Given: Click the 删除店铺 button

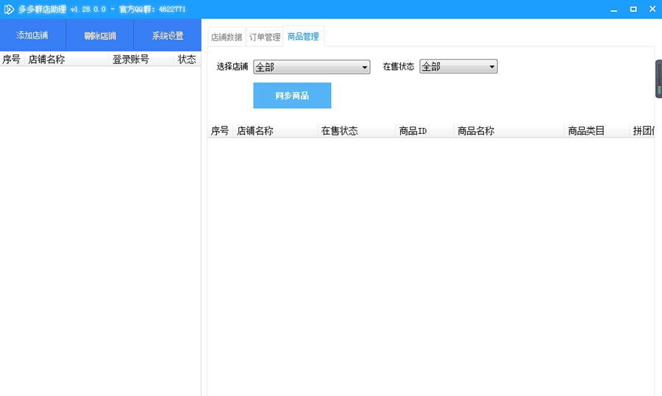Looking at the screenshot, I should pyautogui.click(x=100, y=35).
